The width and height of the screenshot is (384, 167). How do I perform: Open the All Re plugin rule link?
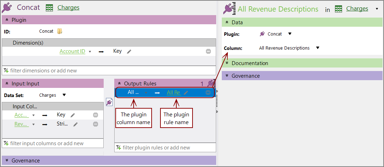(x=173, y=92)
